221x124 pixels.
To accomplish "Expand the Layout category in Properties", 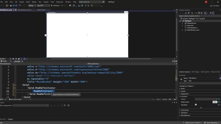I will [180, 91].
